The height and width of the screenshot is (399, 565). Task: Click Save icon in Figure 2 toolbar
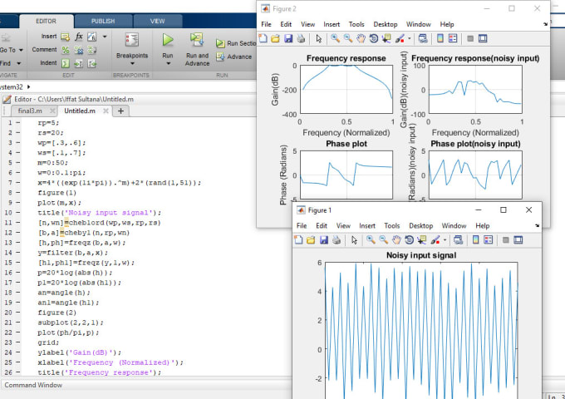point(288,38)
